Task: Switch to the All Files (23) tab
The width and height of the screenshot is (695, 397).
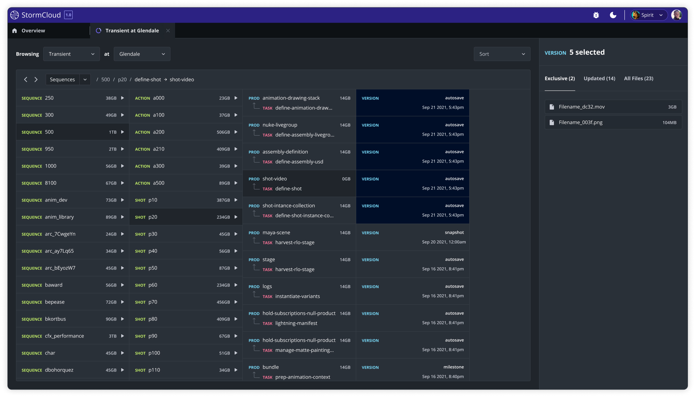Action: point(638,79)
